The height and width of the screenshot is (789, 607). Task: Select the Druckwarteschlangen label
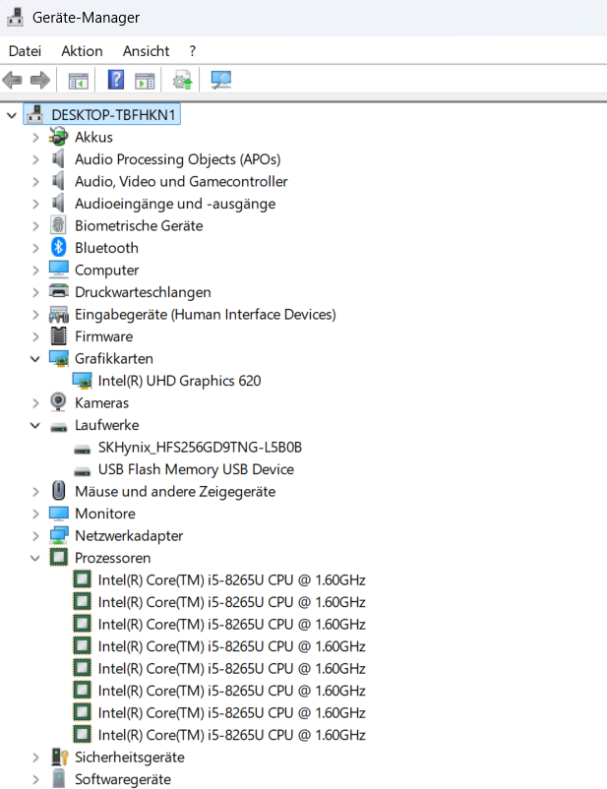point(143,292)
